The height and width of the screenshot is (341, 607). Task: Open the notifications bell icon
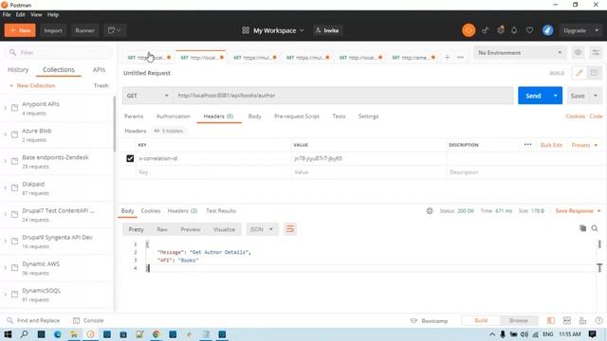pyautogui.click(x=514, y=30)
